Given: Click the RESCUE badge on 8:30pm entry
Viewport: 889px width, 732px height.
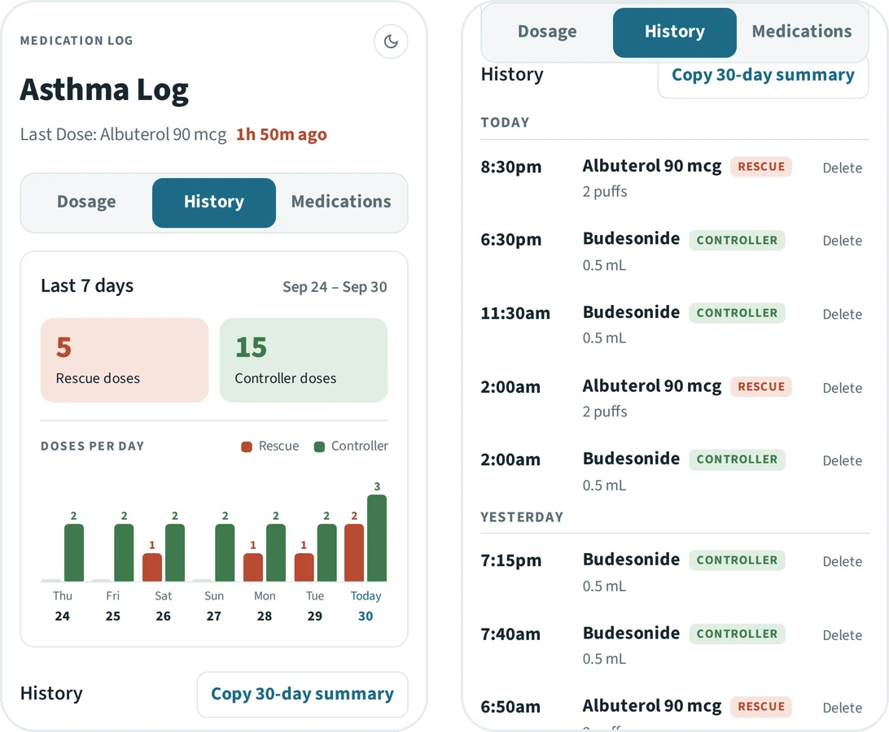Looking at the screenshot, I should pyautogui.click(x=761, y=167).
